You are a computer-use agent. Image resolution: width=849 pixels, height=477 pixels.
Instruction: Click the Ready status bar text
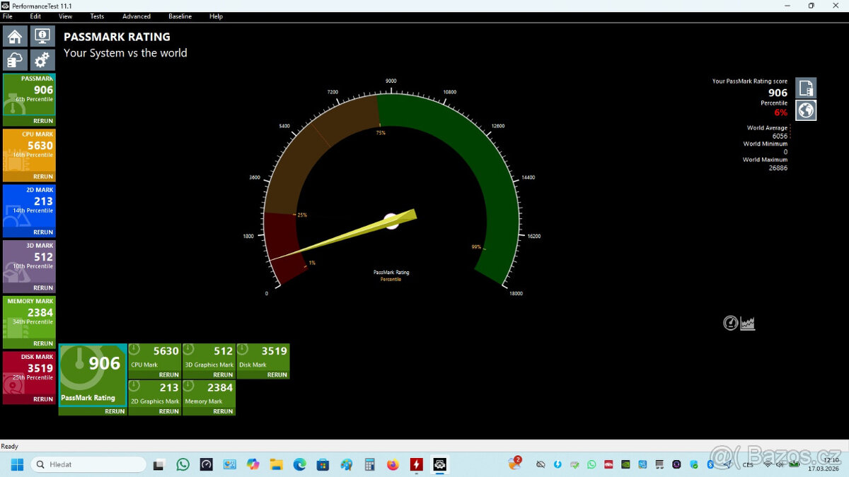tap(10, 447)
